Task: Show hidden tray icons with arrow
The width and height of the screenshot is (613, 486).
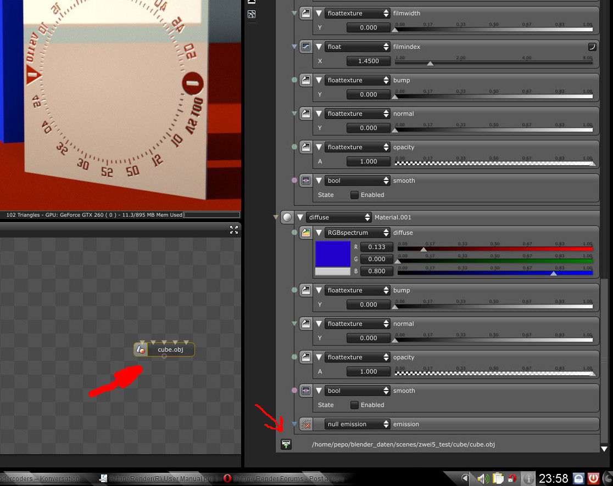Action: tap(465, 478)
